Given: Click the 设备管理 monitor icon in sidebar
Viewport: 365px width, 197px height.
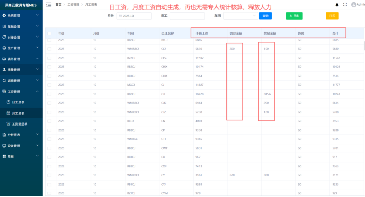Looking at the screenshot, I should tap(4, 146).
